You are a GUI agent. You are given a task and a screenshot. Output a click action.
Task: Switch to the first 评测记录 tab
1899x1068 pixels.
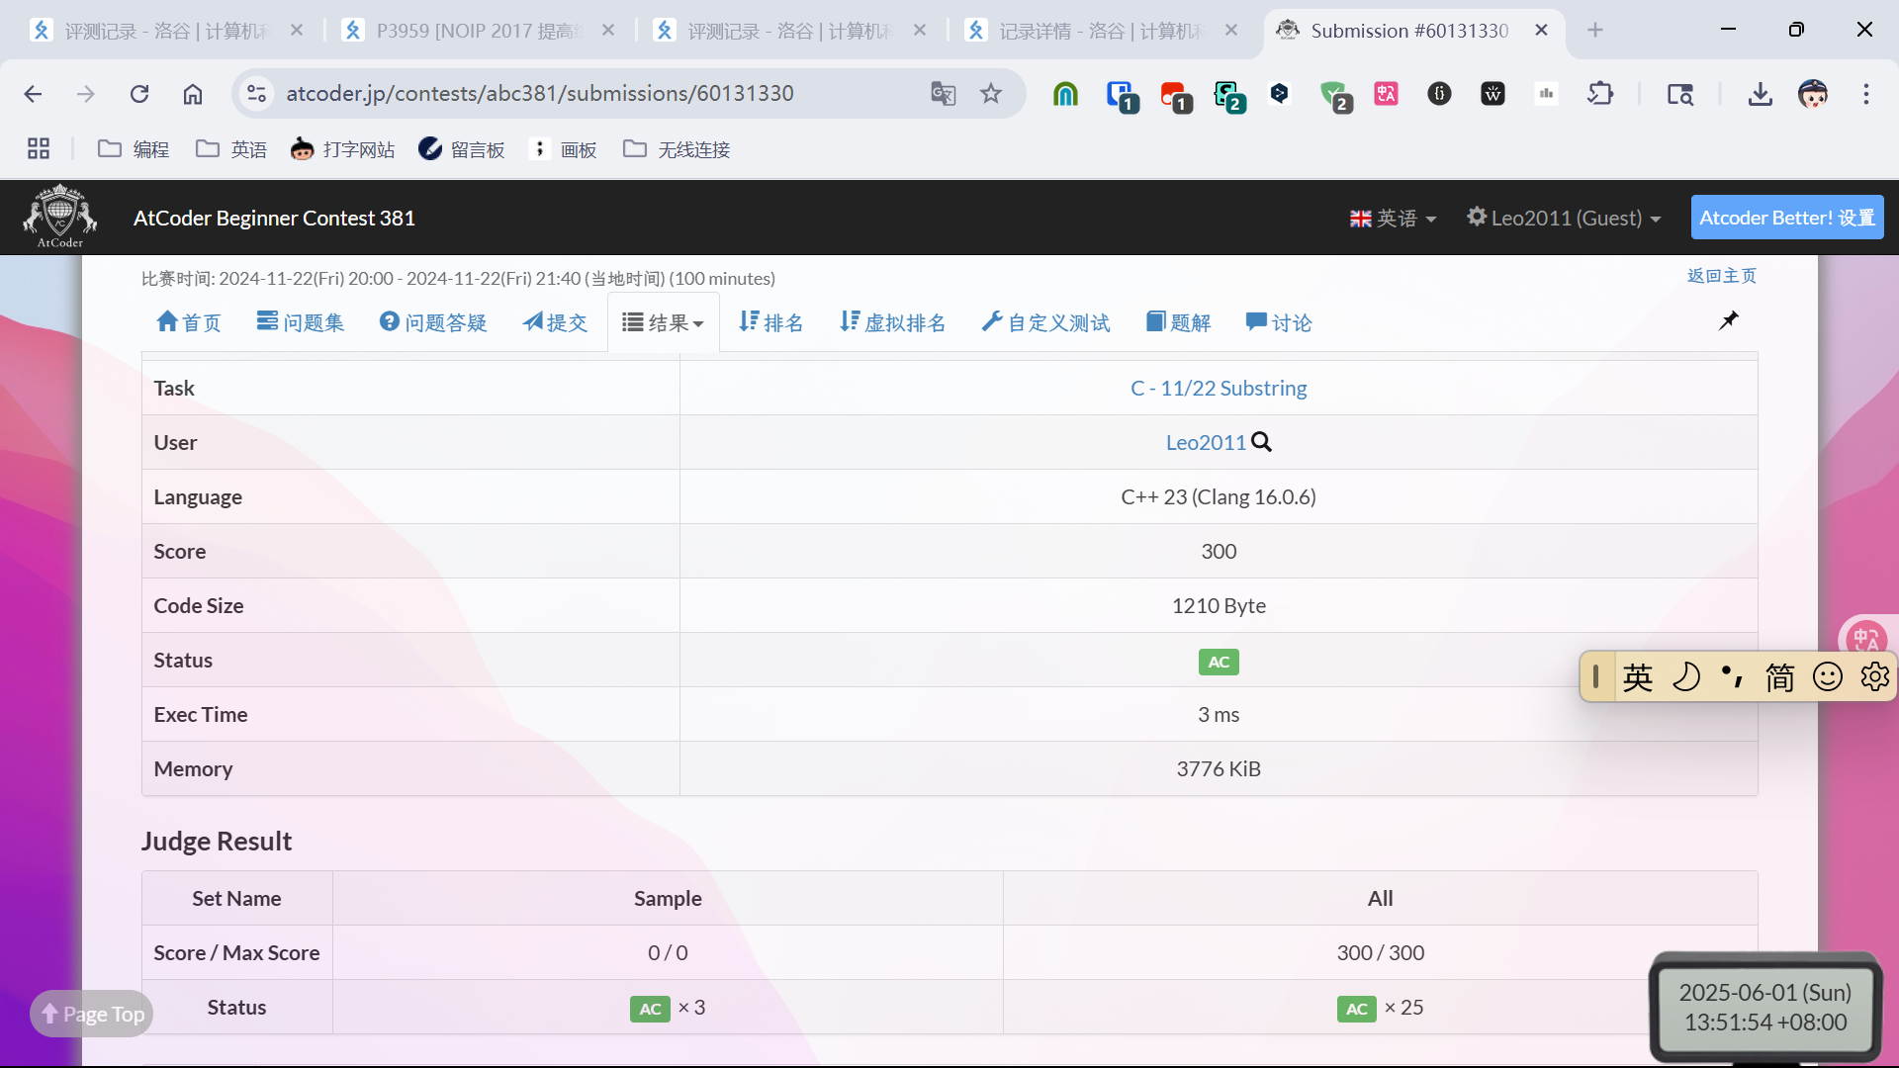pos(166,31)
